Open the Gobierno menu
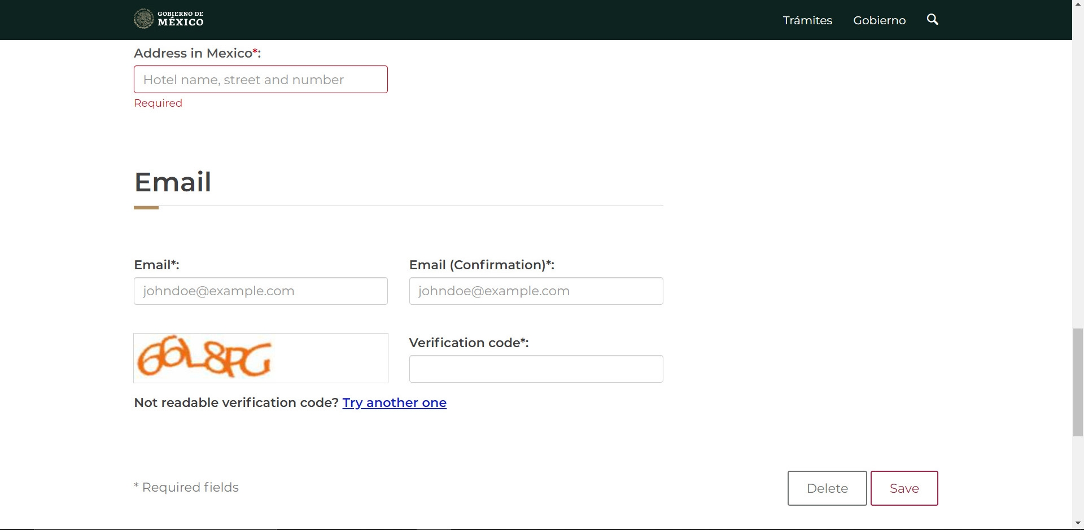Screen dimensions: 1084x530 [879, 20]
